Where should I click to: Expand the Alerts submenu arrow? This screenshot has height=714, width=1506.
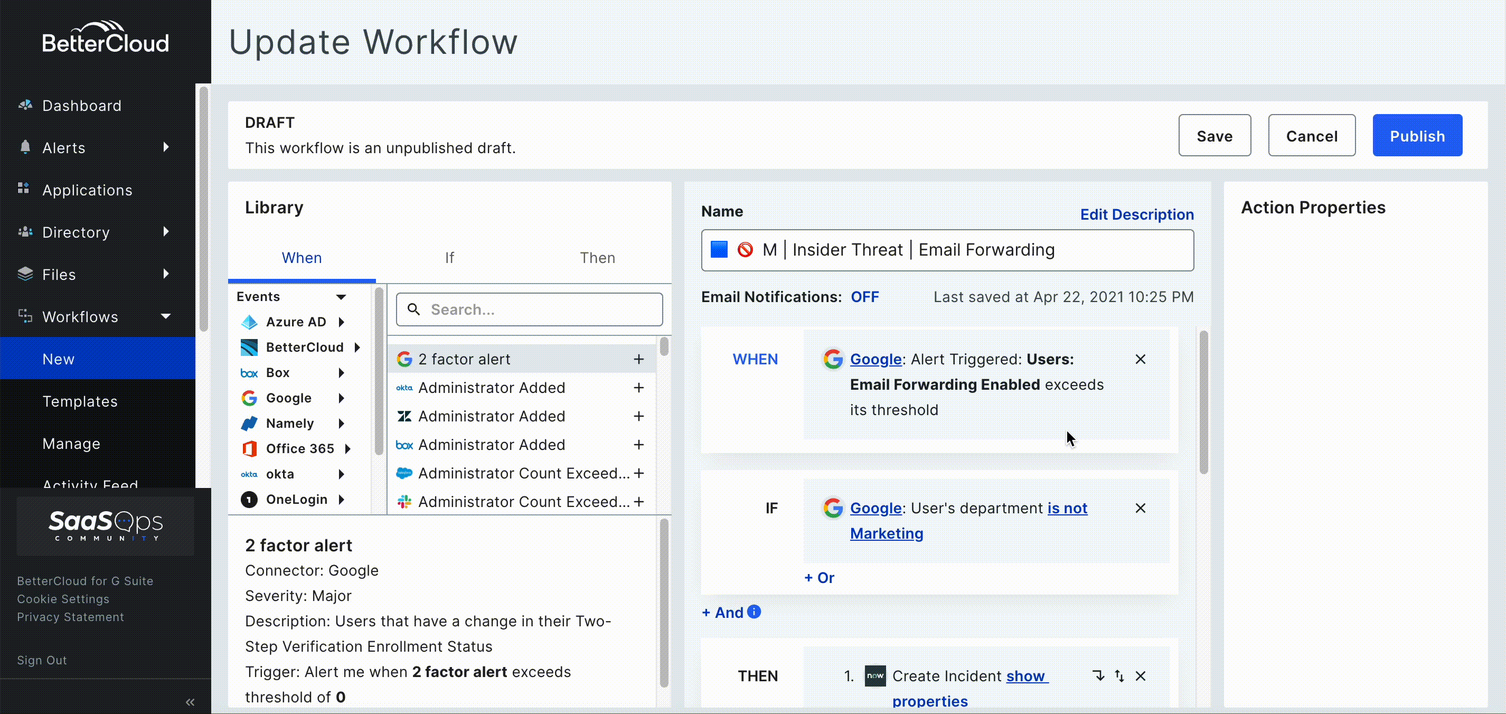(x=166, y=147)
